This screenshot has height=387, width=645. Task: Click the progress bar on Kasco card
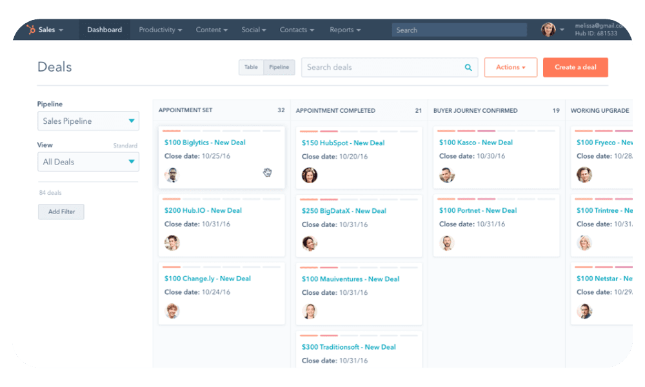tap(496, 131)
